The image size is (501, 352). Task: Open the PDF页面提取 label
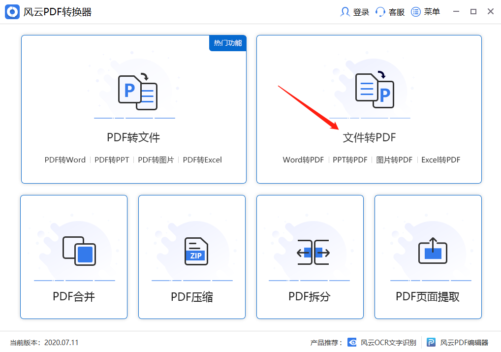coord(428,297)
